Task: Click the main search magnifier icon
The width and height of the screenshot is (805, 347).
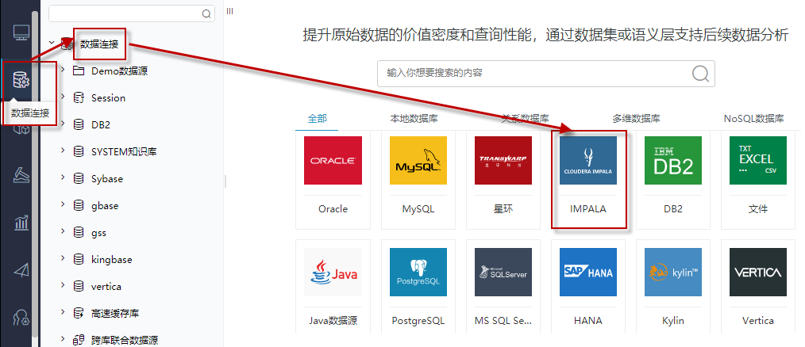Action: click(700, 74)
